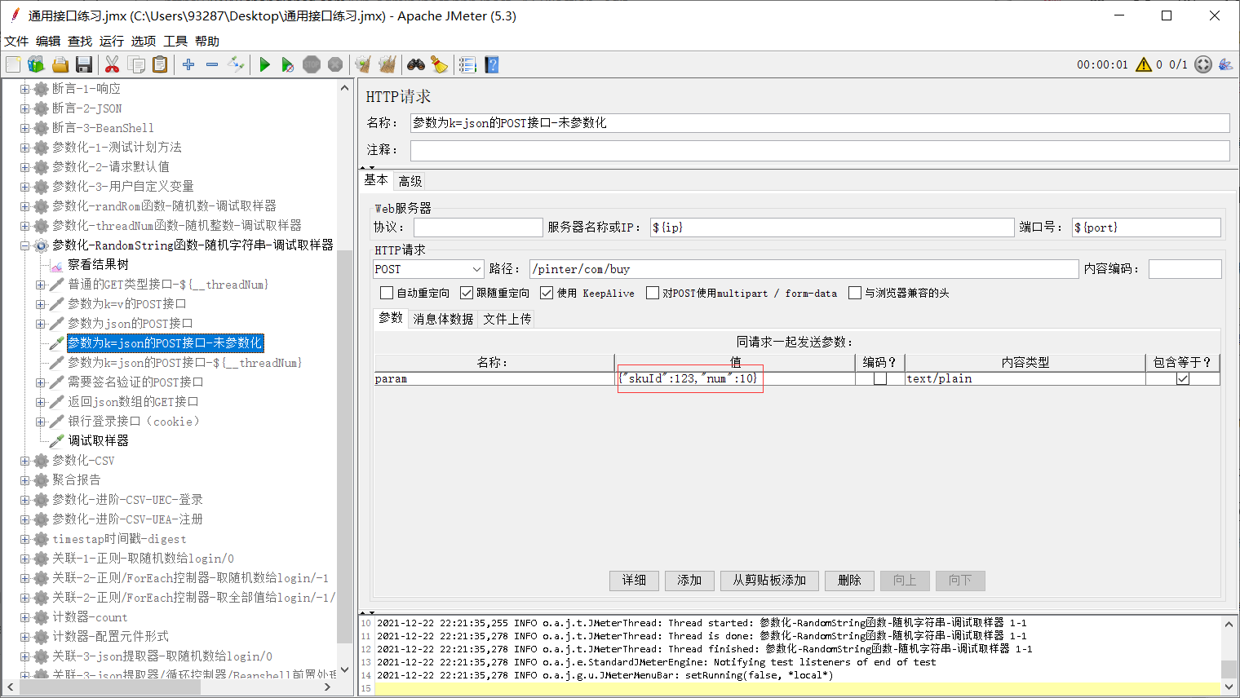Click tree panel vertical scrollbar down arrow

344,670
